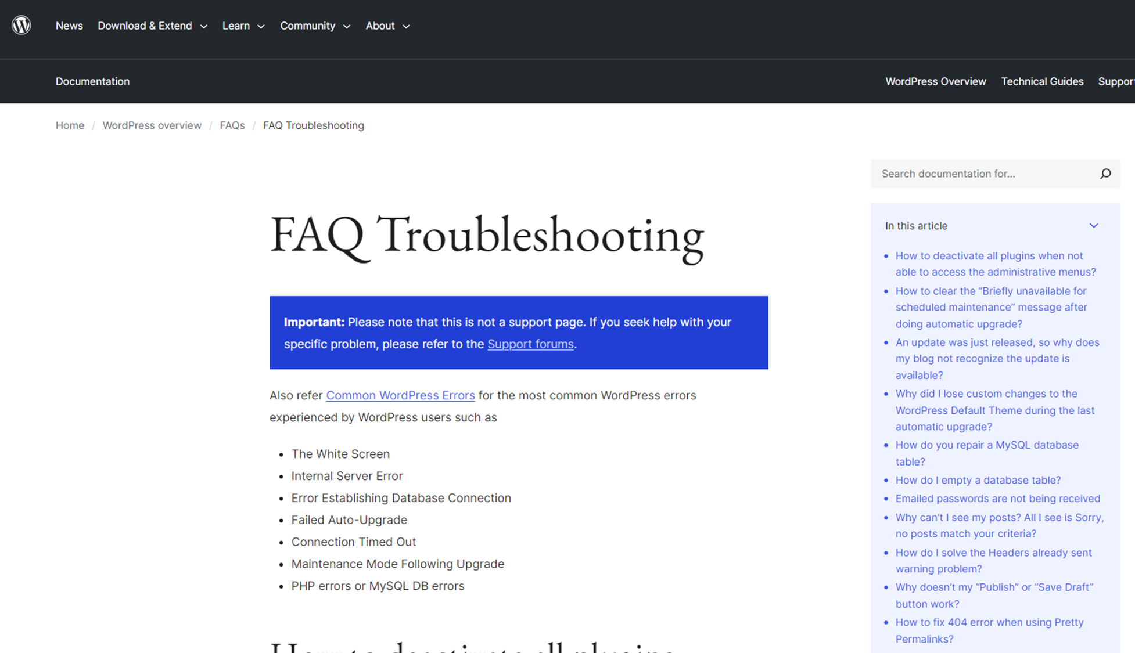
Task: Jump to Briefly unavailable maintenance message section
Action: tap(991, 307)
